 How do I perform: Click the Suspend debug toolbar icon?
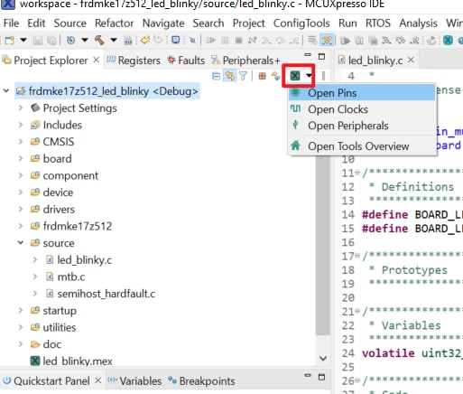[x=225, y=40]
